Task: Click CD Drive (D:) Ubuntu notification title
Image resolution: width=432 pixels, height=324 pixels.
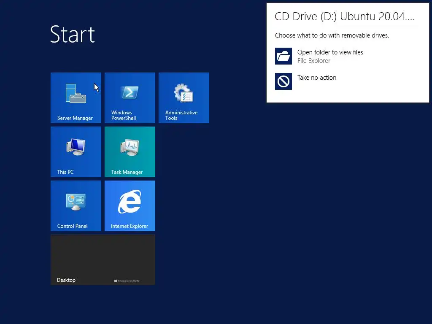Action: click(x=345, y=16)
